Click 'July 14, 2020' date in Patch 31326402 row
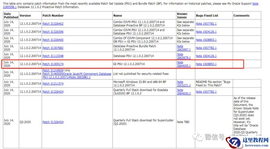 9,24
